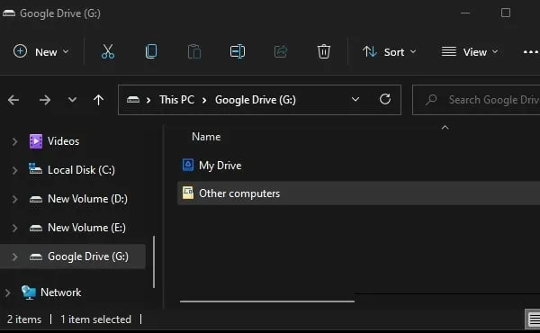Viewport: 540px width, 333px height.
Task: Click chevron before This PC breadcrumb
Action: [x=148, y=100]
